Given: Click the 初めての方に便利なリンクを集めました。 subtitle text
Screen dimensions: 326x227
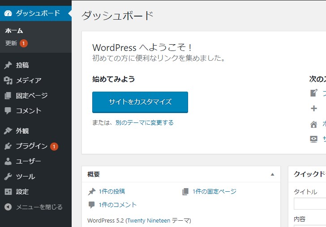Looking at the screenshot, I should click(159, 58).
